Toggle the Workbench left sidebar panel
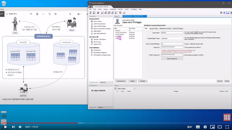The image size is (232, 130). [x=225, y=13]
